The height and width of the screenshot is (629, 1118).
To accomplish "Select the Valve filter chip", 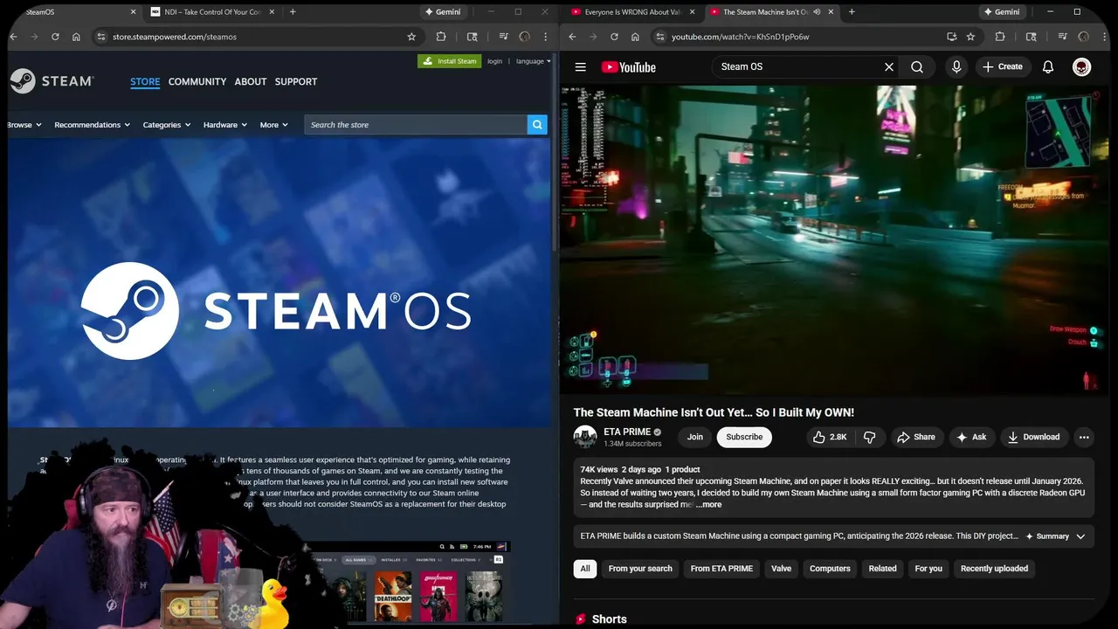I will [x=781, y=569].
